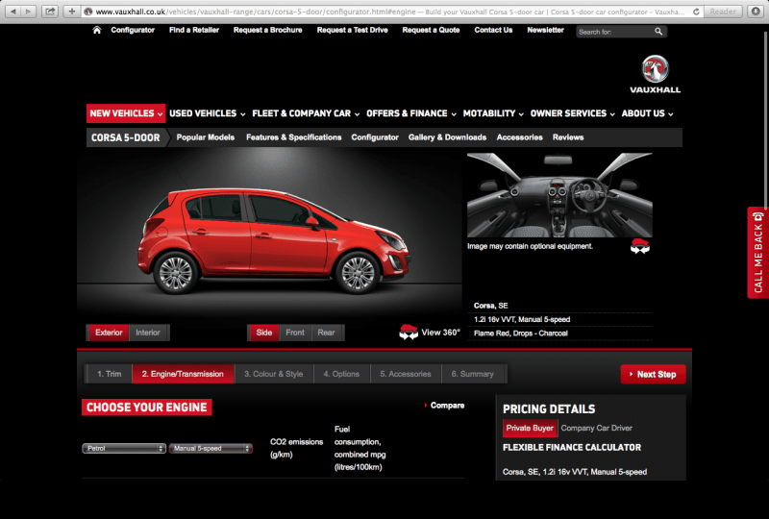Select Company Car Driver pricing option
The height and width of the screenshot is (519, 769).
click(596, 429)
